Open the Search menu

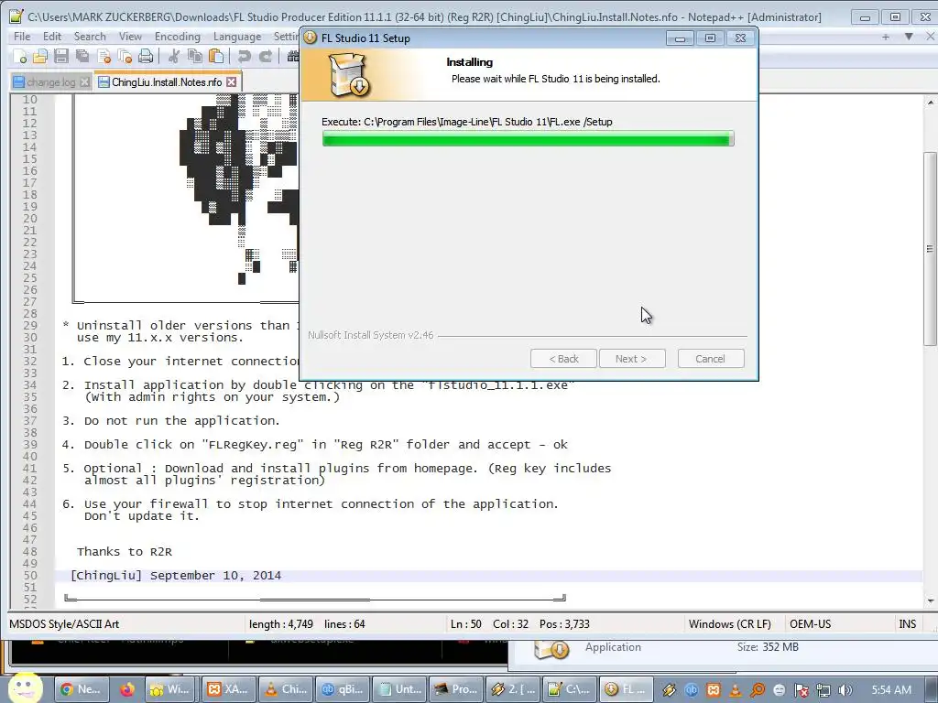tap(90, 37)
